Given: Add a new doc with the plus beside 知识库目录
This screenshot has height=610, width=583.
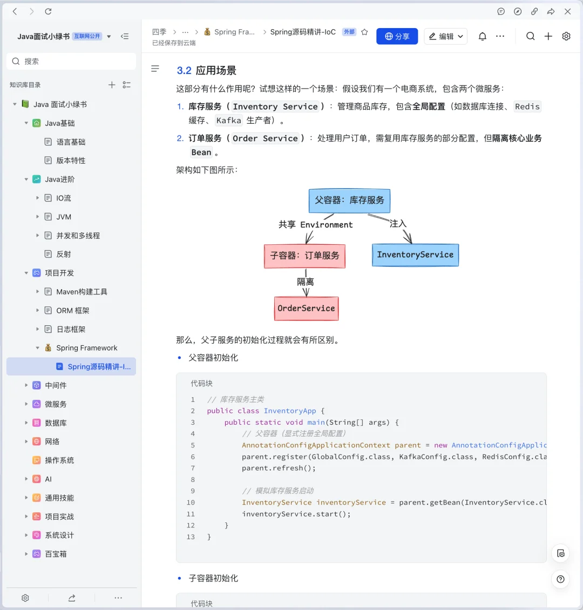Looking at the screenshot, I should point(111,85).
